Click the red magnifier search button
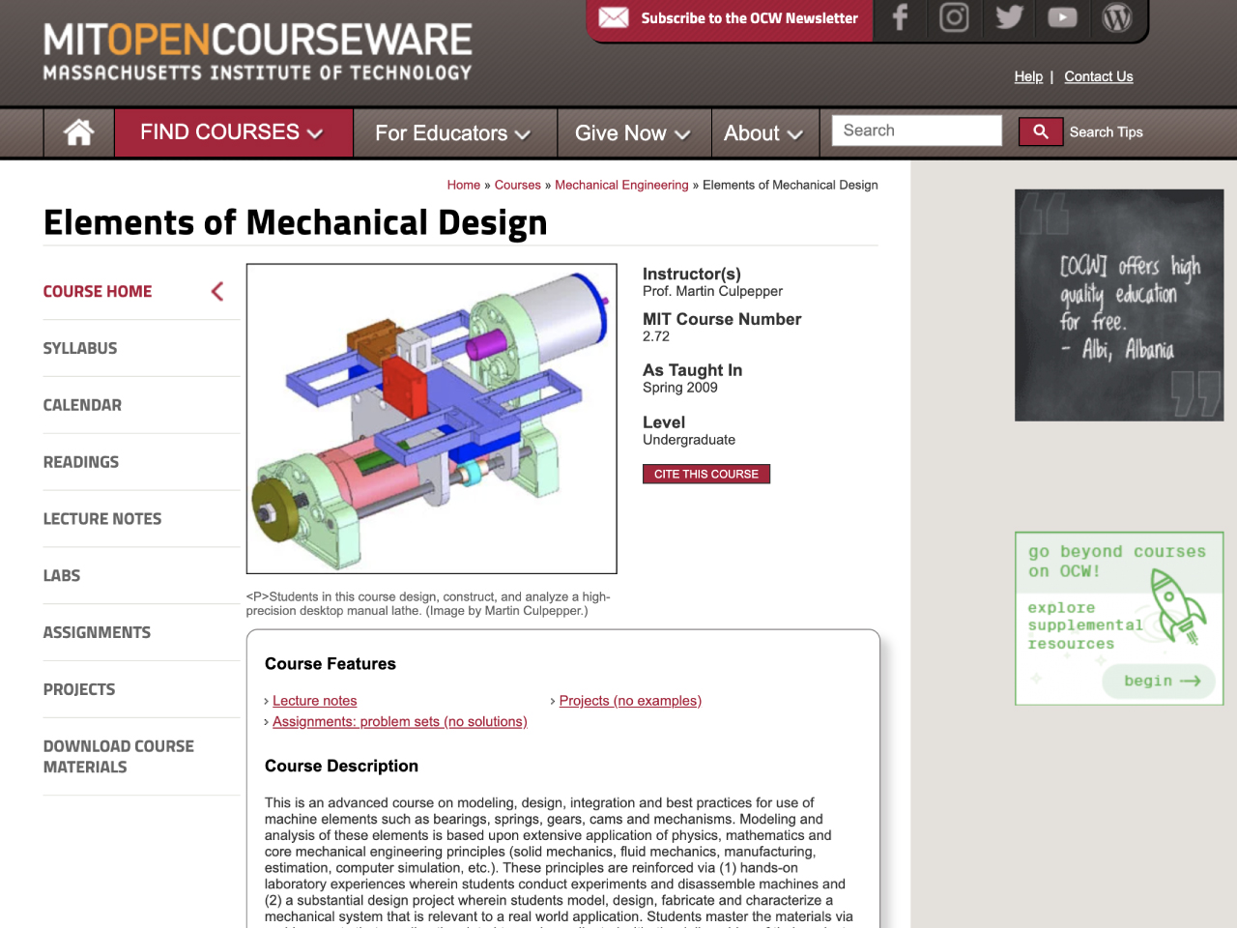 point(1041,131)
